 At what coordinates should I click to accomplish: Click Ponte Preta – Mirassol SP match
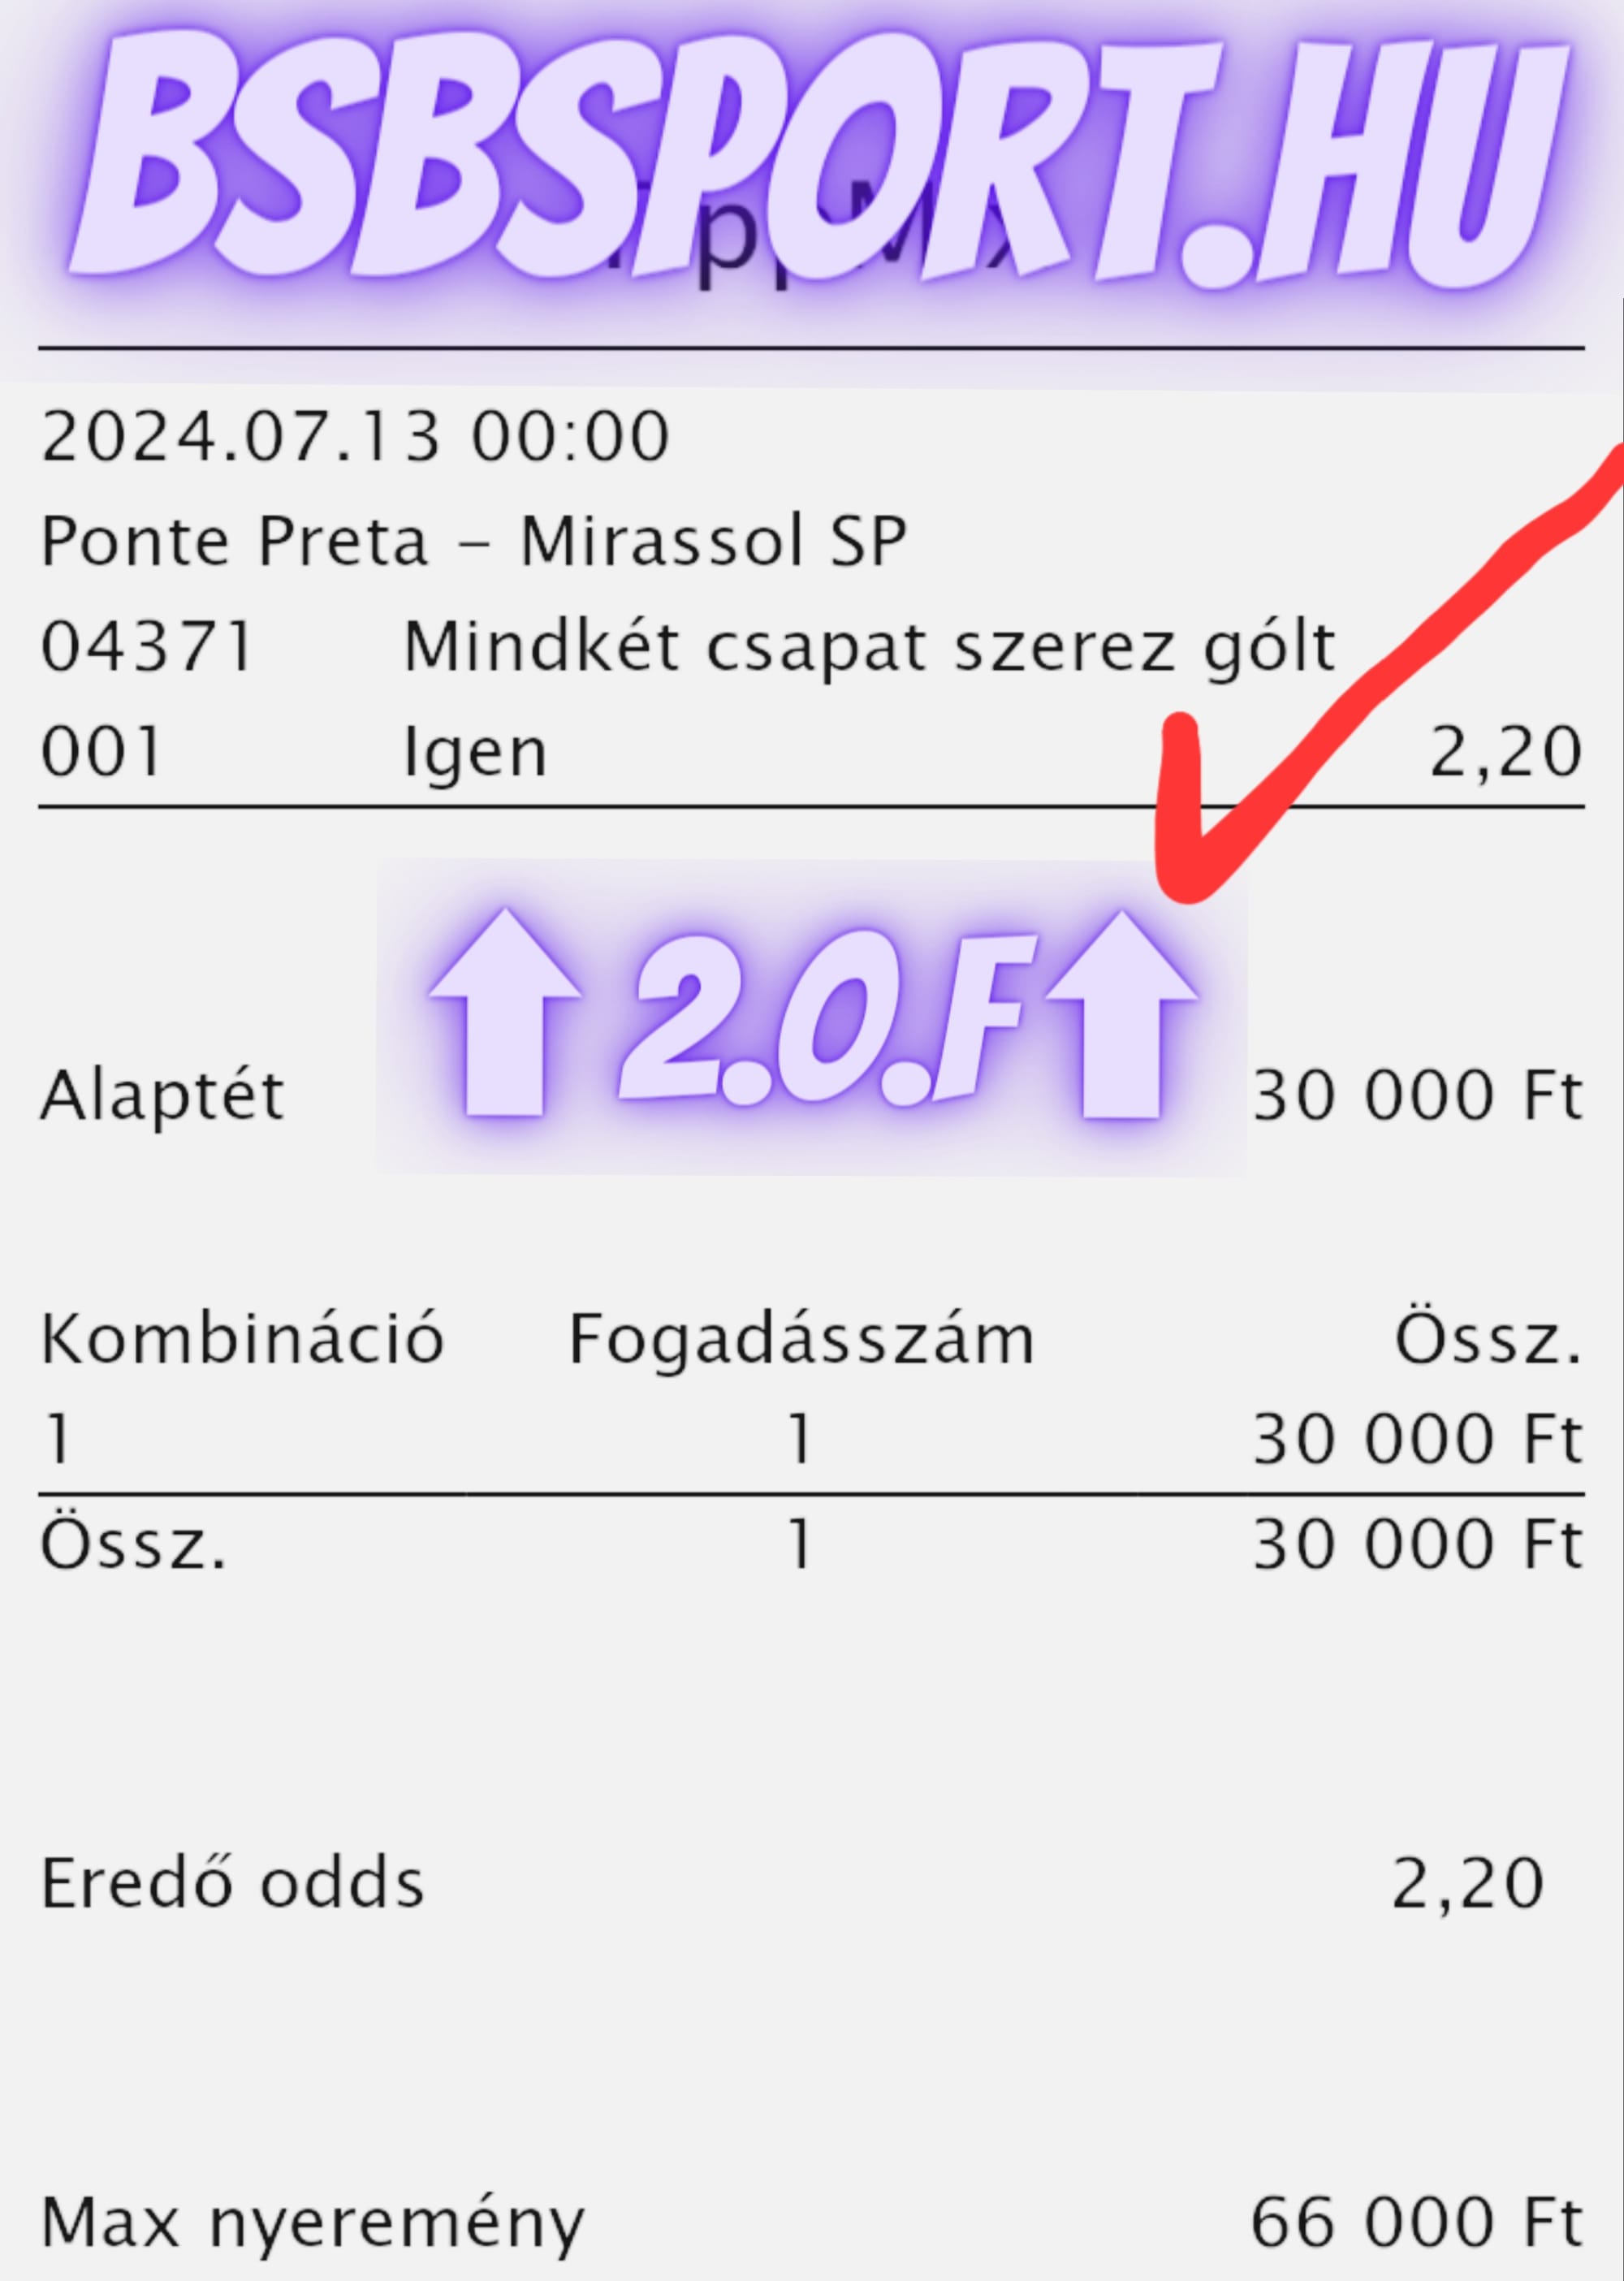point(473,542)
